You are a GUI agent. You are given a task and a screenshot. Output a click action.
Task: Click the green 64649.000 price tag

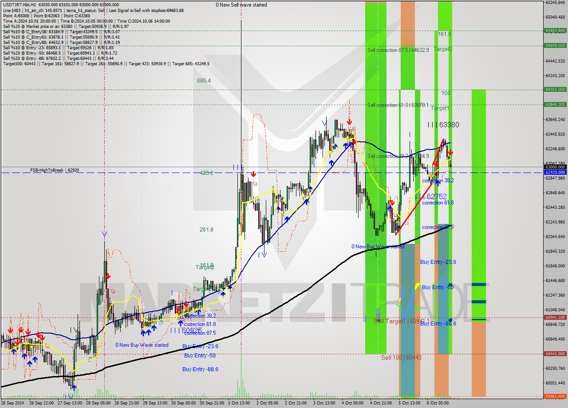[x=555, y=45]
